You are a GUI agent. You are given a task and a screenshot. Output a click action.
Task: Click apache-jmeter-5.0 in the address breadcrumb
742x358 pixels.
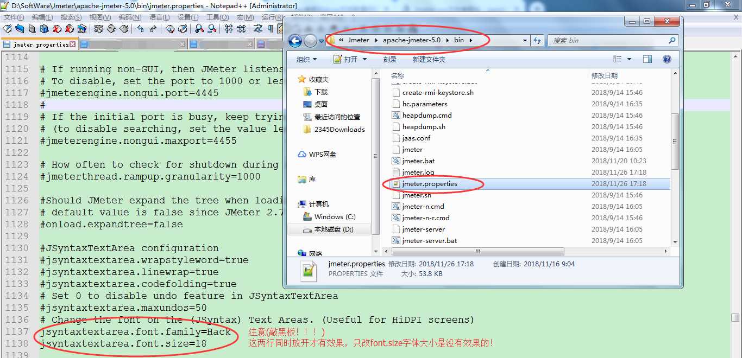[x=412, y=40]
